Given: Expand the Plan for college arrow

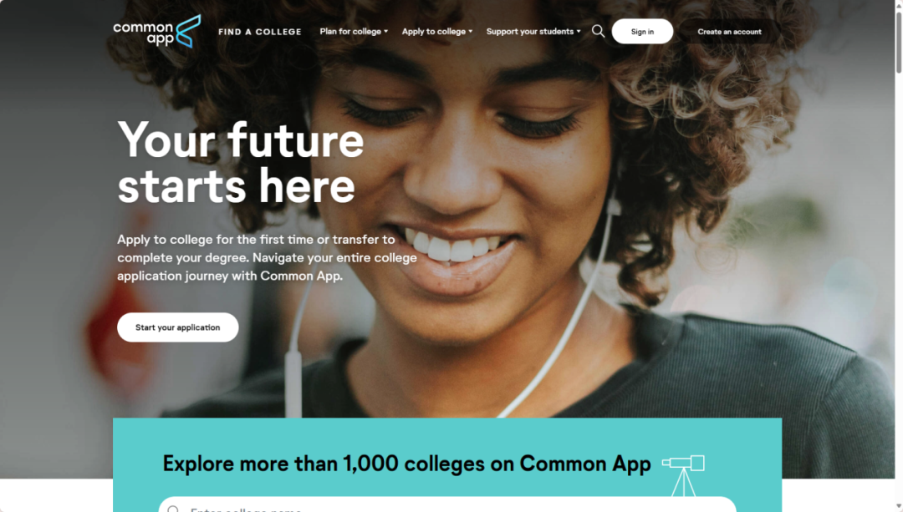Looking at the screenshot, I should click(385, 32).
